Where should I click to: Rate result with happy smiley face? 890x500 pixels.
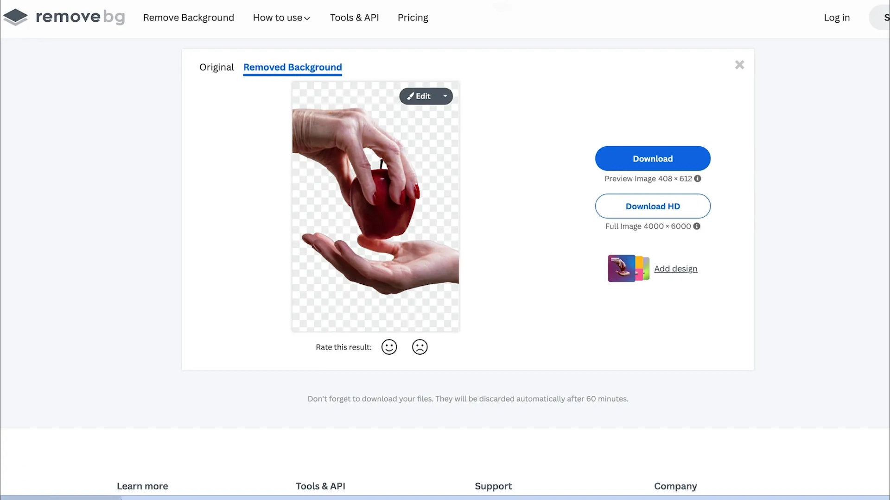click(x=389, y=347)
